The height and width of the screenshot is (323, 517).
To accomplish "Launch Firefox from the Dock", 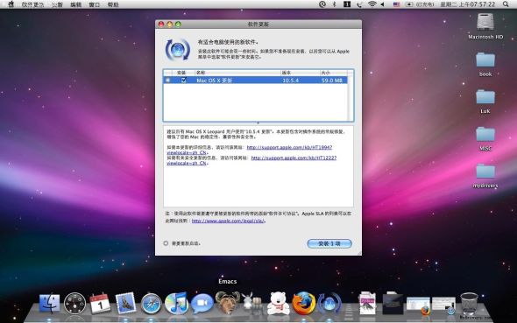I will (303, 303).
